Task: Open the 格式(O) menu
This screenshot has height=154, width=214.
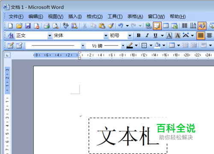Action: click(95, 17)
